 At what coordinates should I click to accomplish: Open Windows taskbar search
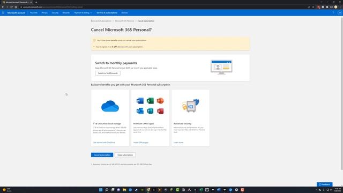click(x=107, y=190)
